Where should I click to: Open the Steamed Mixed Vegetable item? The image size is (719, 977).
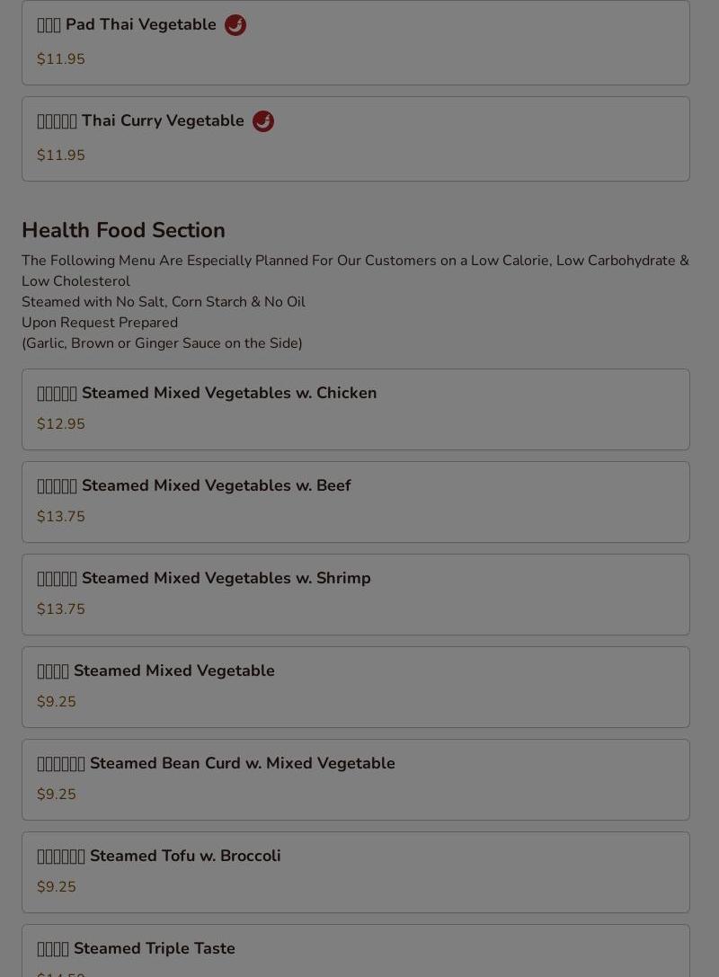point(356,688)
